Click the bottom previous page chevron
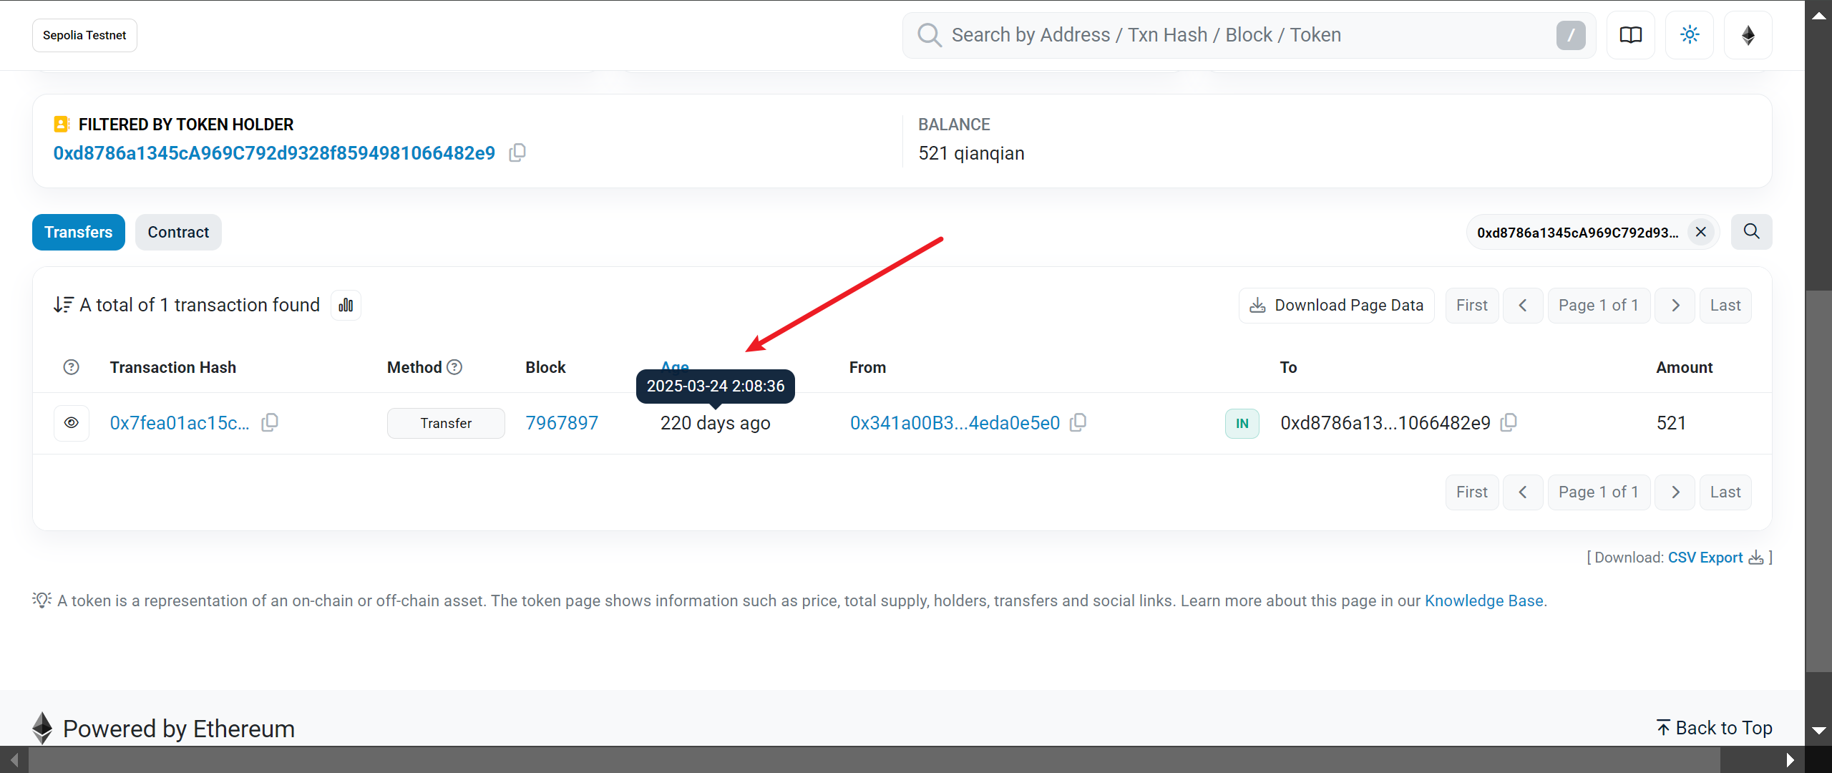1832x773 pixels. click(x=1523, y=492)
